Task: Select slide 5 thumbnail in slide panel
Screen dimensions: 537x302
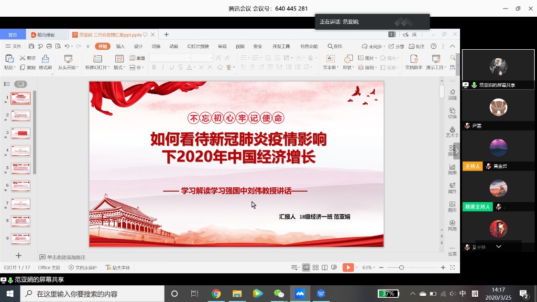Action: tap(21, 169)
